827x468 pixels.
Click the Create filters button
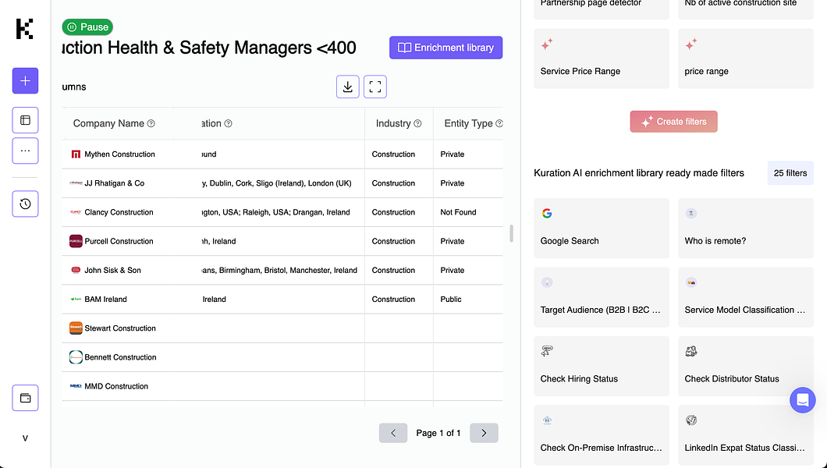673,122
